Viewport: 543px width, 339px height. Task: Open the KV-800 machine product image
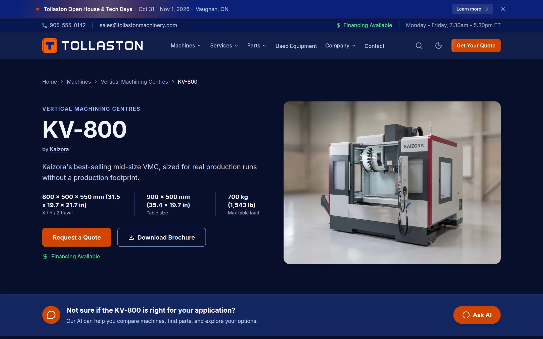392,183
